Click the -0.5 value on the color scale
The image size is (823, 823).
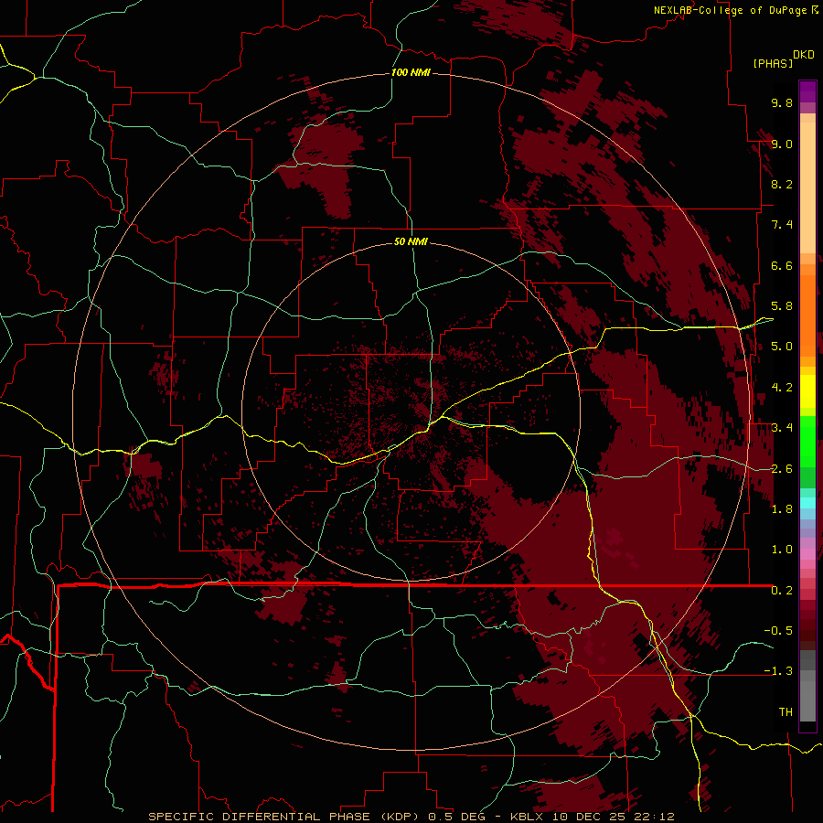coord(778,631)
